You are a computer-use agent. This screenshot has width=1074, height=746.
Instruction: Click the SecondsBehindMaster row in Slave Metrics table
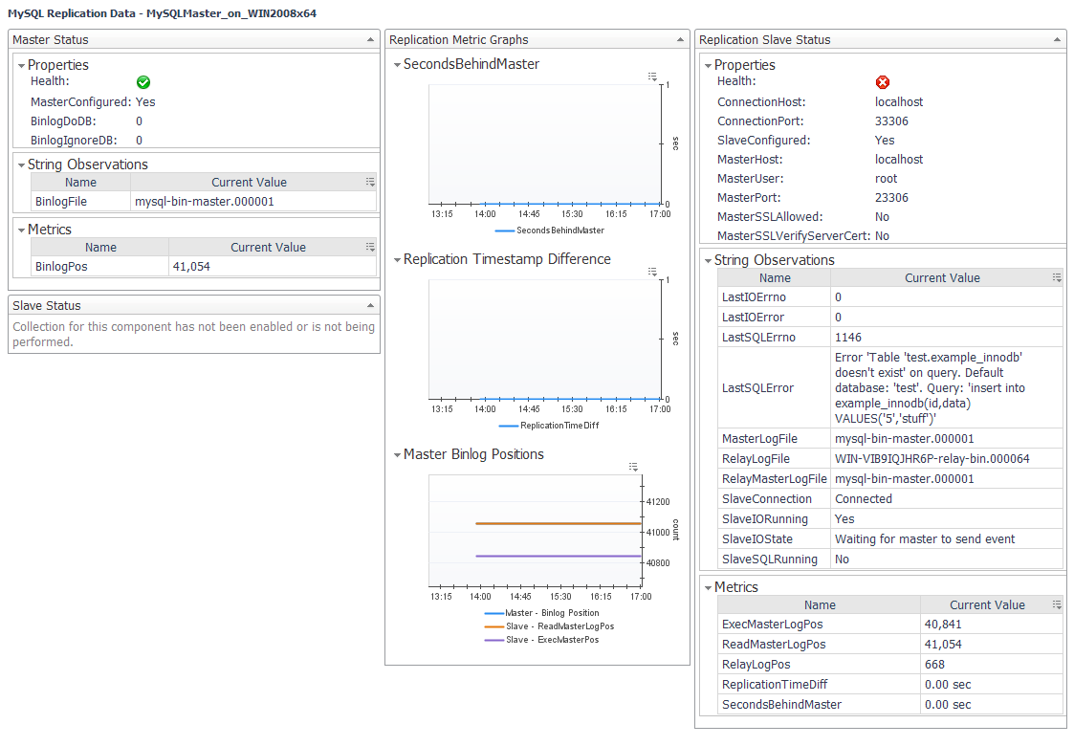(890, 704)
